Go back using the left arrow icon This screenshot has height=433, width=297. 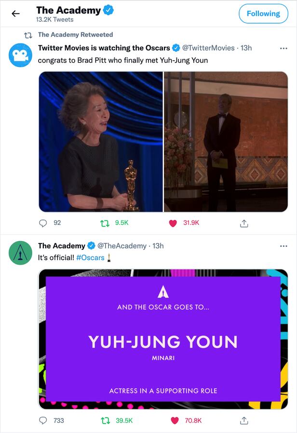click(x=16, y=14)
